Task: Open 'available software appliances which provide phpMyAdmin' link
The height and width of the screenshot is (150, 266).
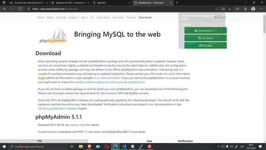Action: click(109, 82)
